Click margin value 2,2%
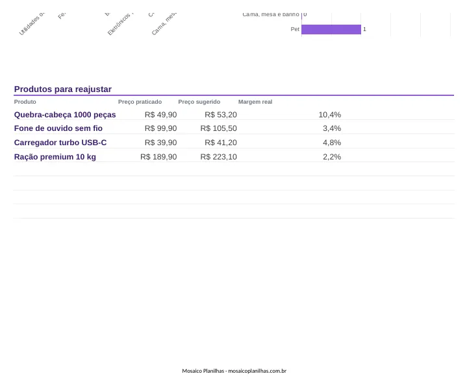Screen dimensions: 467x387 pyautogui.click(x=332, y=157)
